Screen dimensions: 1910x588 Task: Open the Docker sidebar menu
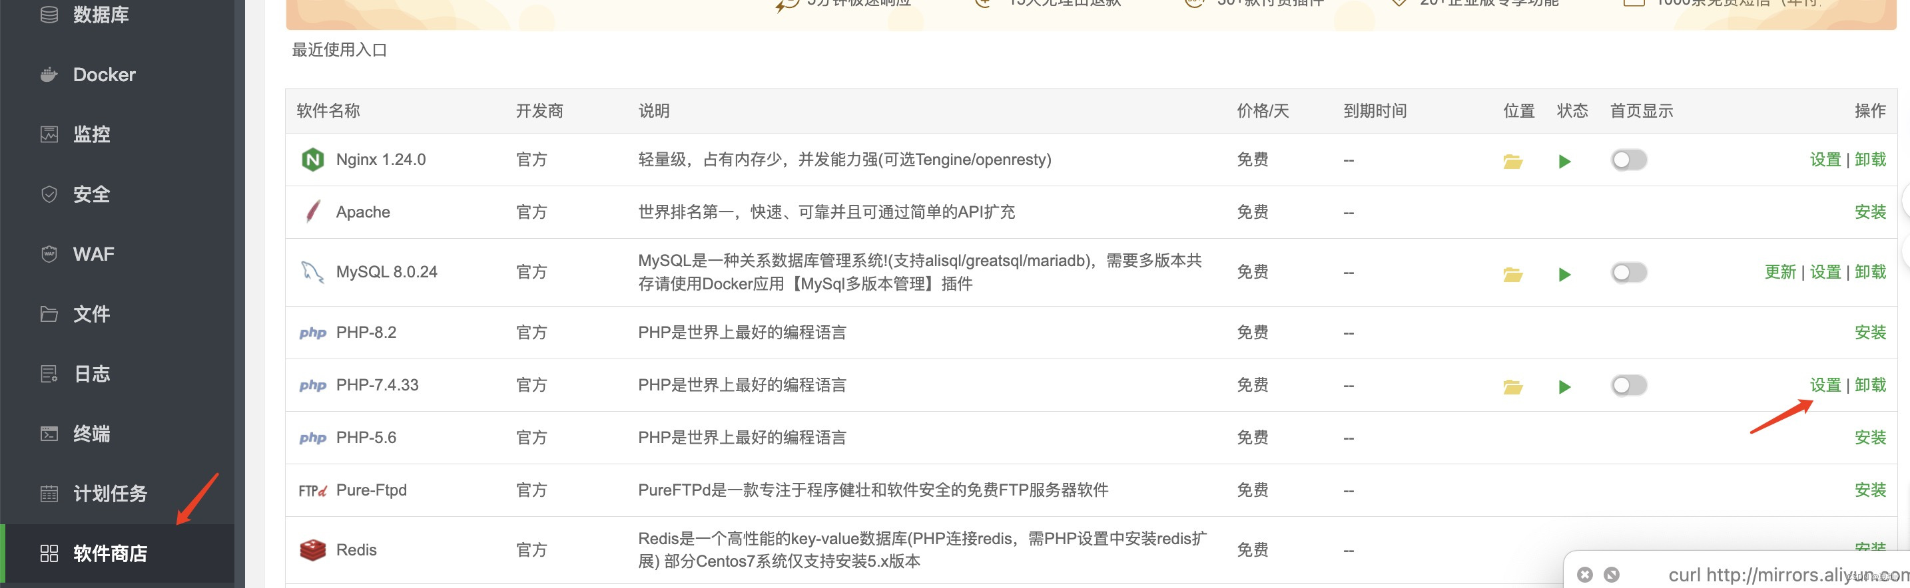click(x=104, y=74)
